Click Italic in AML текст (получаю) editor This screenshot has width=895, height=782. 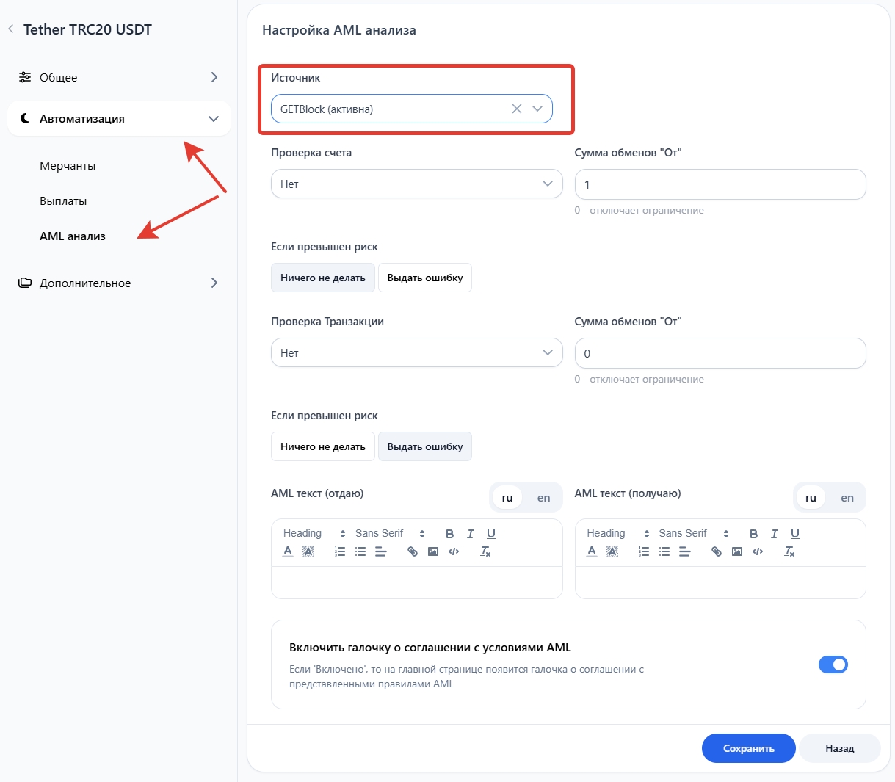click(x=775, y=534)
